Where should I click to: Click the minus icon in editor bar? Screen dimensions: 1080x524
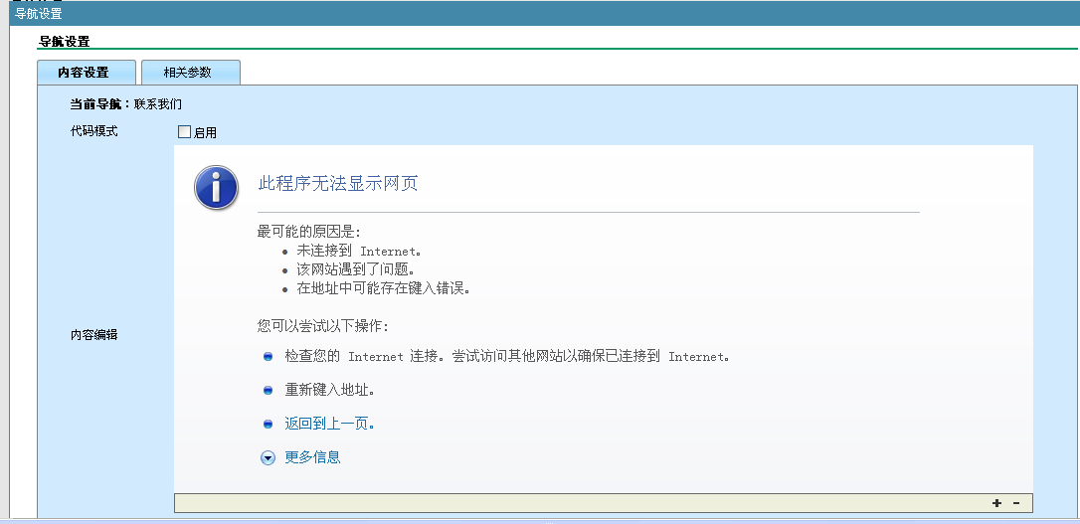[1016, 503]
